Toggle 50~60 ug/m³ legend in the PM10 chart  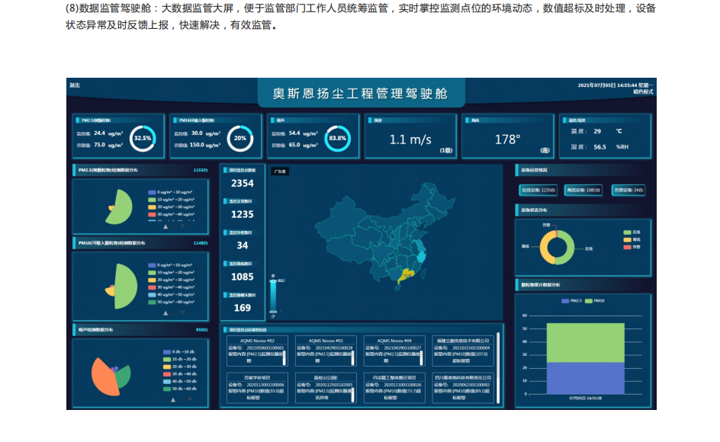click(x=171, y=302)
